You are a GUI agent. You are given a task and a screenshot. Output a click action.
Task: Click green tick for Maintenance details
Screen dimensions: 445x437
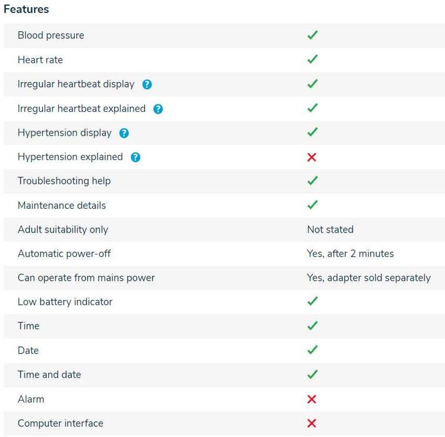point(312,205)
